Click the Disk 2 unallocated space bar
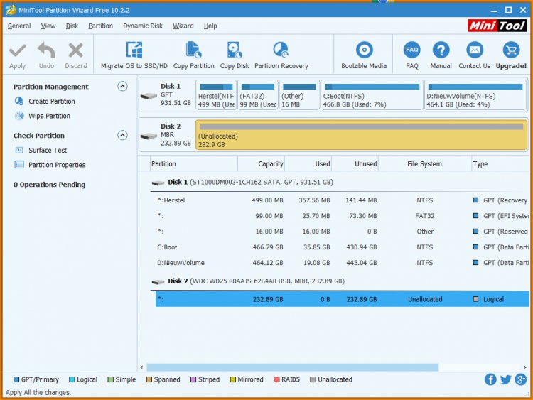 coord(361,135)
